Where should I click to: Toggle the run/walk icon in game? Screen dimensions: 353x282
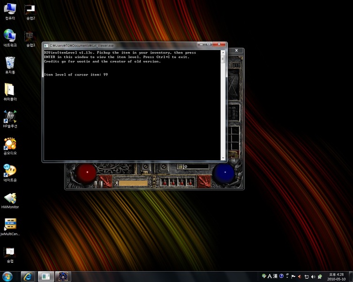(116, 183)
